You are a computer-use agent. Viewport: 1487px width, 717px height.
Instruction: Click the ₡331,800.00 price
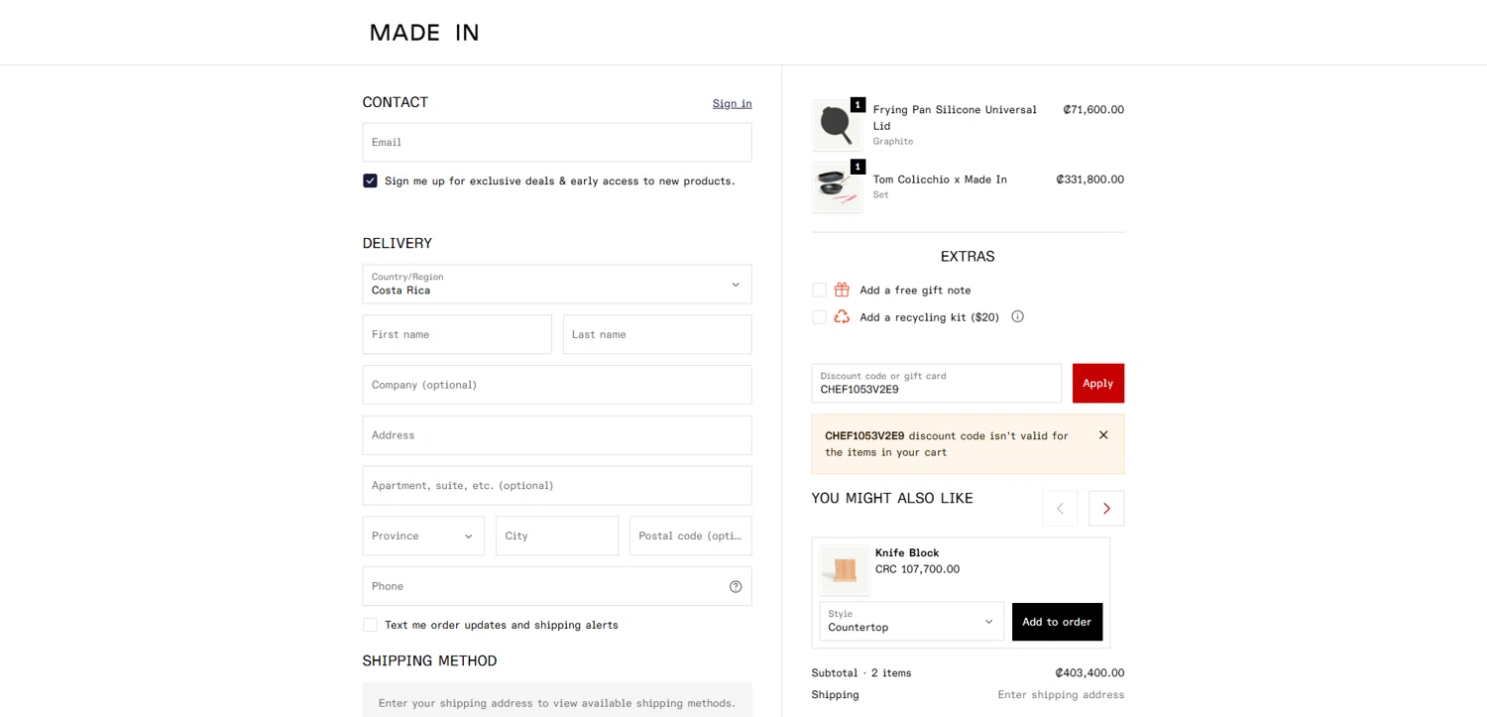coord(1089,179)
